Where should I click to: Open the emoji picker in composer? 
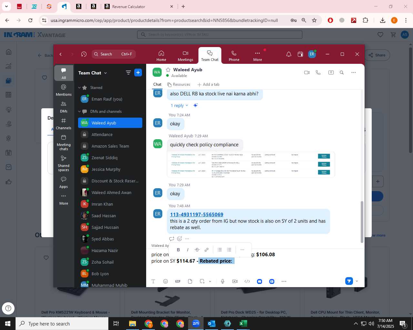(x=166, y=281)
